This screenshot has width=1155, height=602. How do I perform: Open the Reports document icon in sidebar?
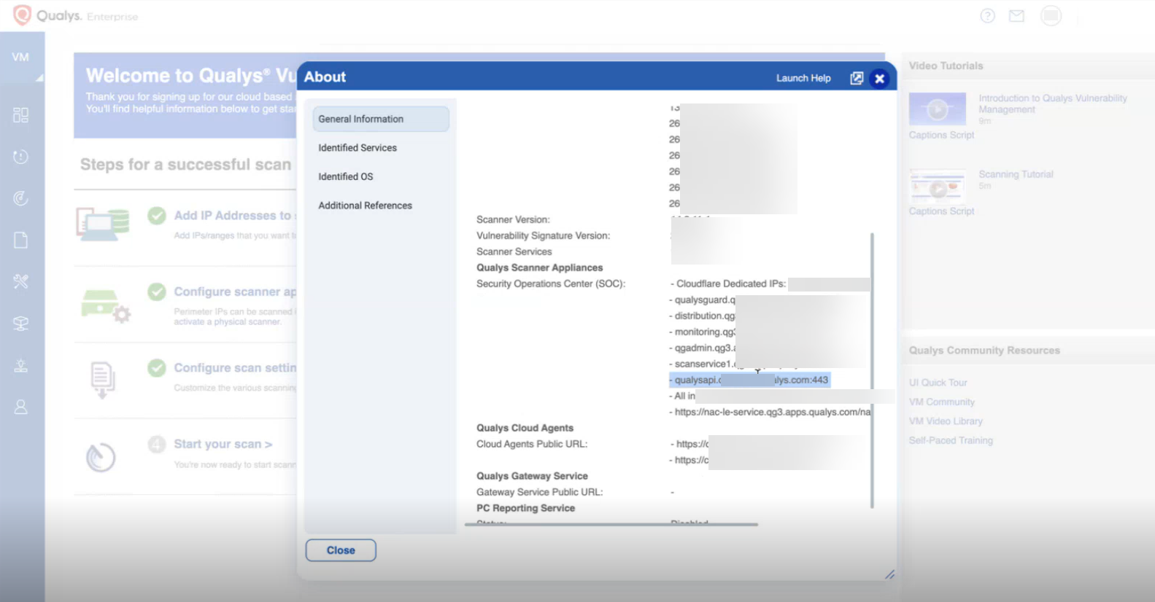point(21,240)
